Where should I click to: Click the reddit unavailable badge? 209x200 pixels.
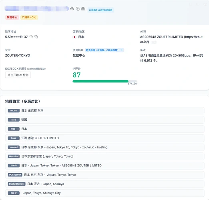[100, 10]
